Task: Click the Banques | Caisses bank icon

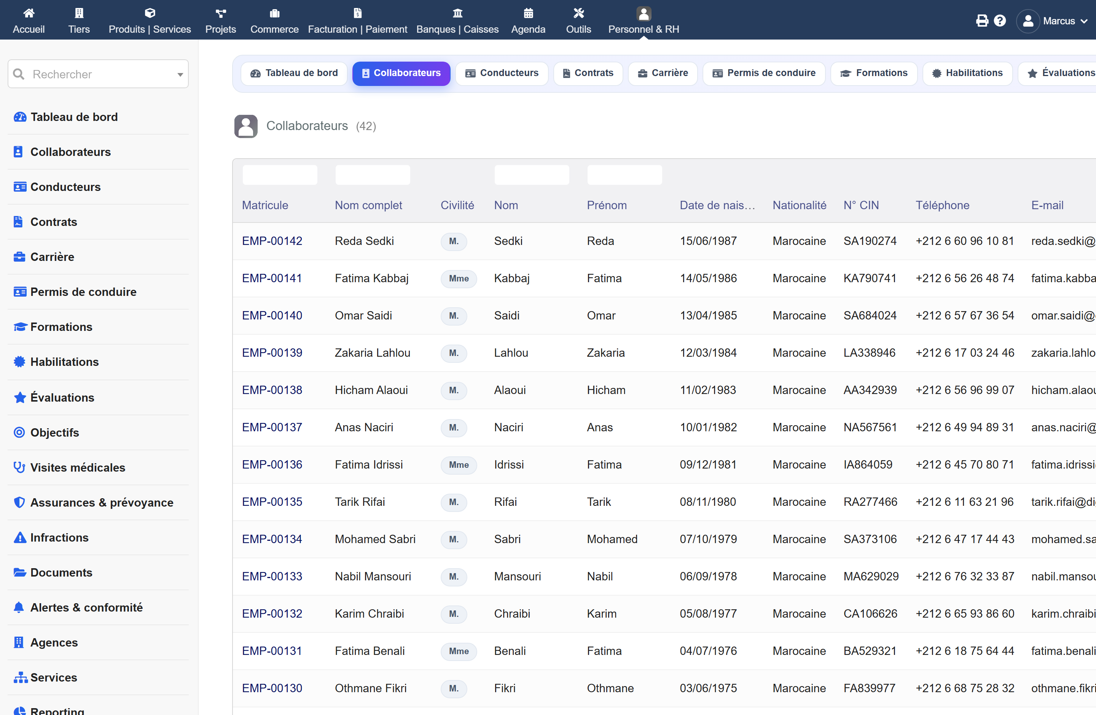Action: pos(457,13)
